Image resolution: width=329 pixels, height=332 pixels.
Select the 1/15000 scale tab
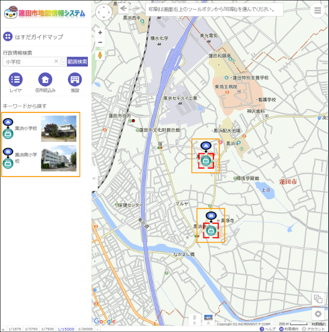pos(66,329)
